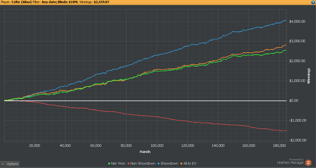The height and width of the screenshot is (168, 316).
Task: Click the $3,000.00 axis label
Action: [x=297, y=41]
